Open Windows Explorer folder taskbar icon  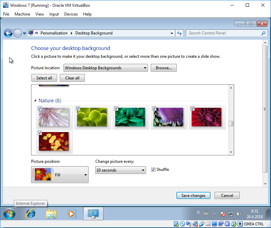pos(51,214)
